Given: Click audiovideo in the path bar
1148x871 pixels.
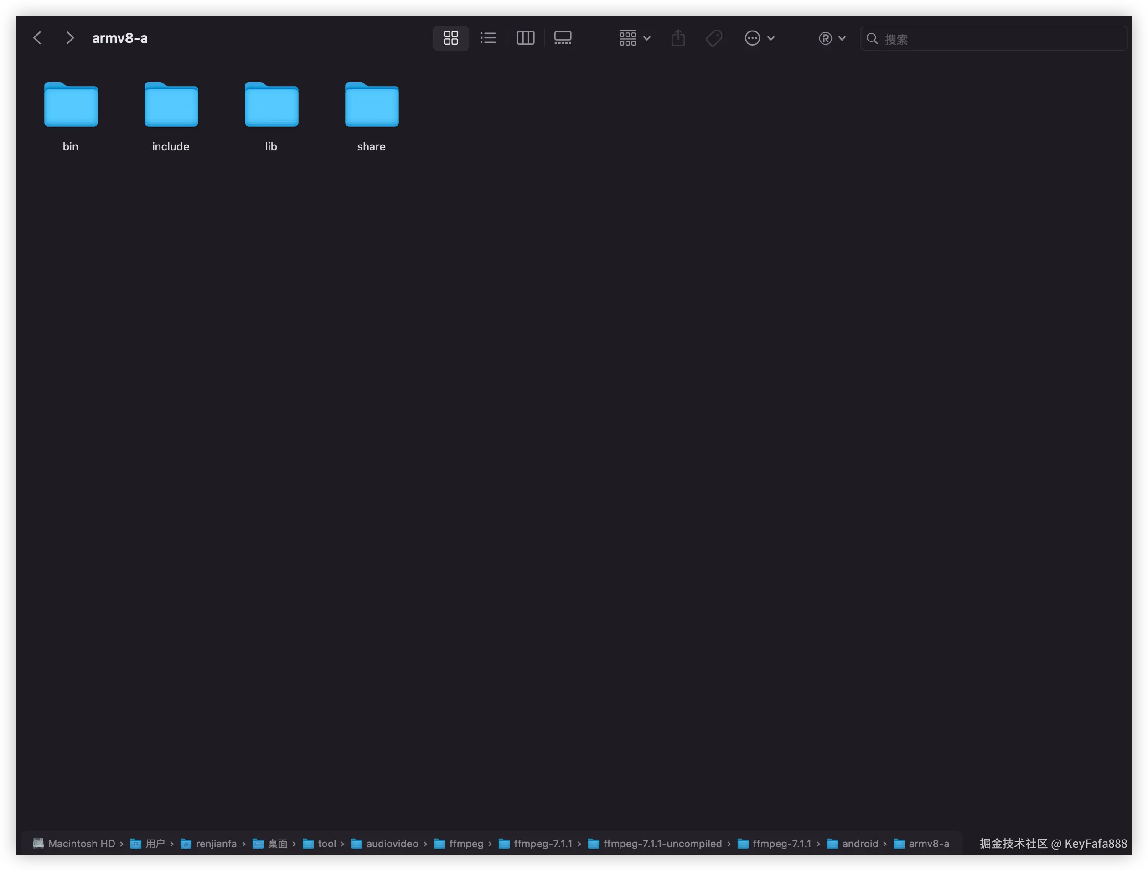Looking at the screenshot, I should [392, 844].
